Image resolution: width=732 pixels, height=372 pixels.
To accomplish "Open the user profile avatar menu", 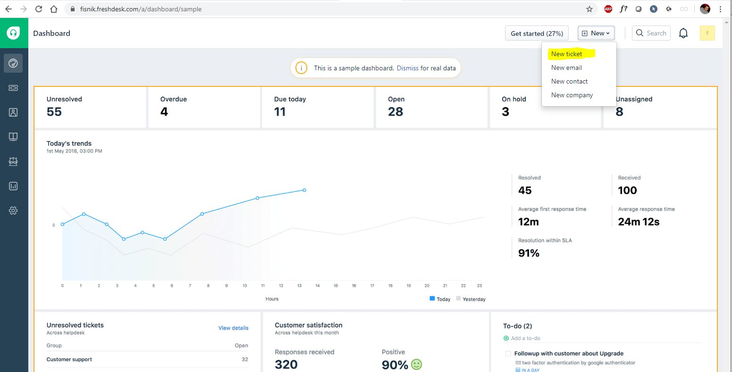I will tap(707, 33).
